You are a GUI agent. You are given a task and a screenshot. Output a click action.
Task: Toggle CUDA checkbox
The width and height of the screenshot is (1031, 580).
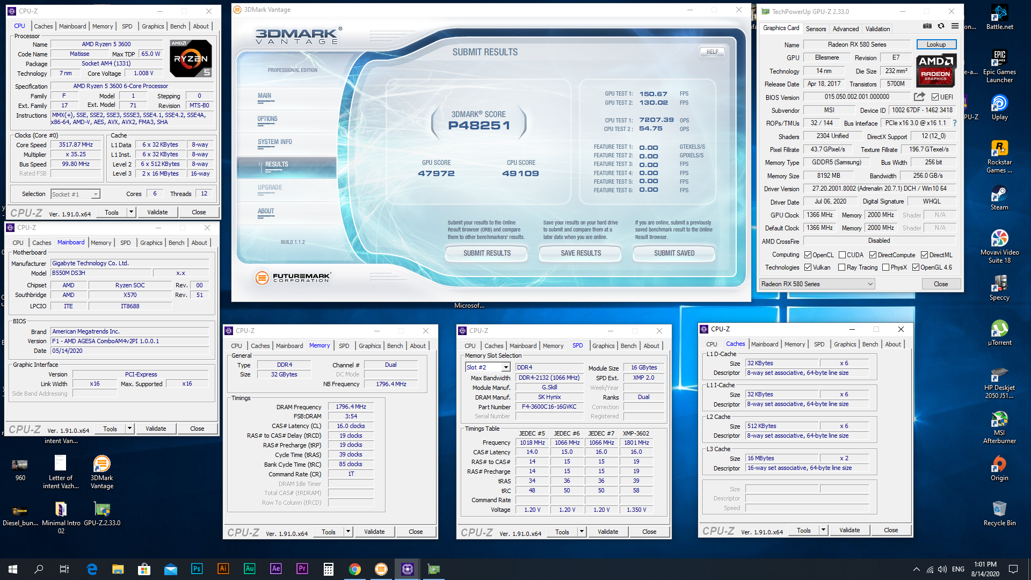pos(842,255)
